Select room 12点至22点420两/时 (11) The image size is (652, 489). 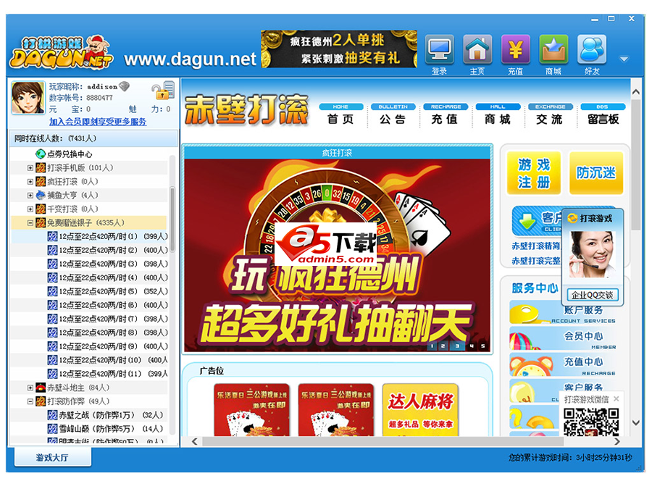point(108,374)
